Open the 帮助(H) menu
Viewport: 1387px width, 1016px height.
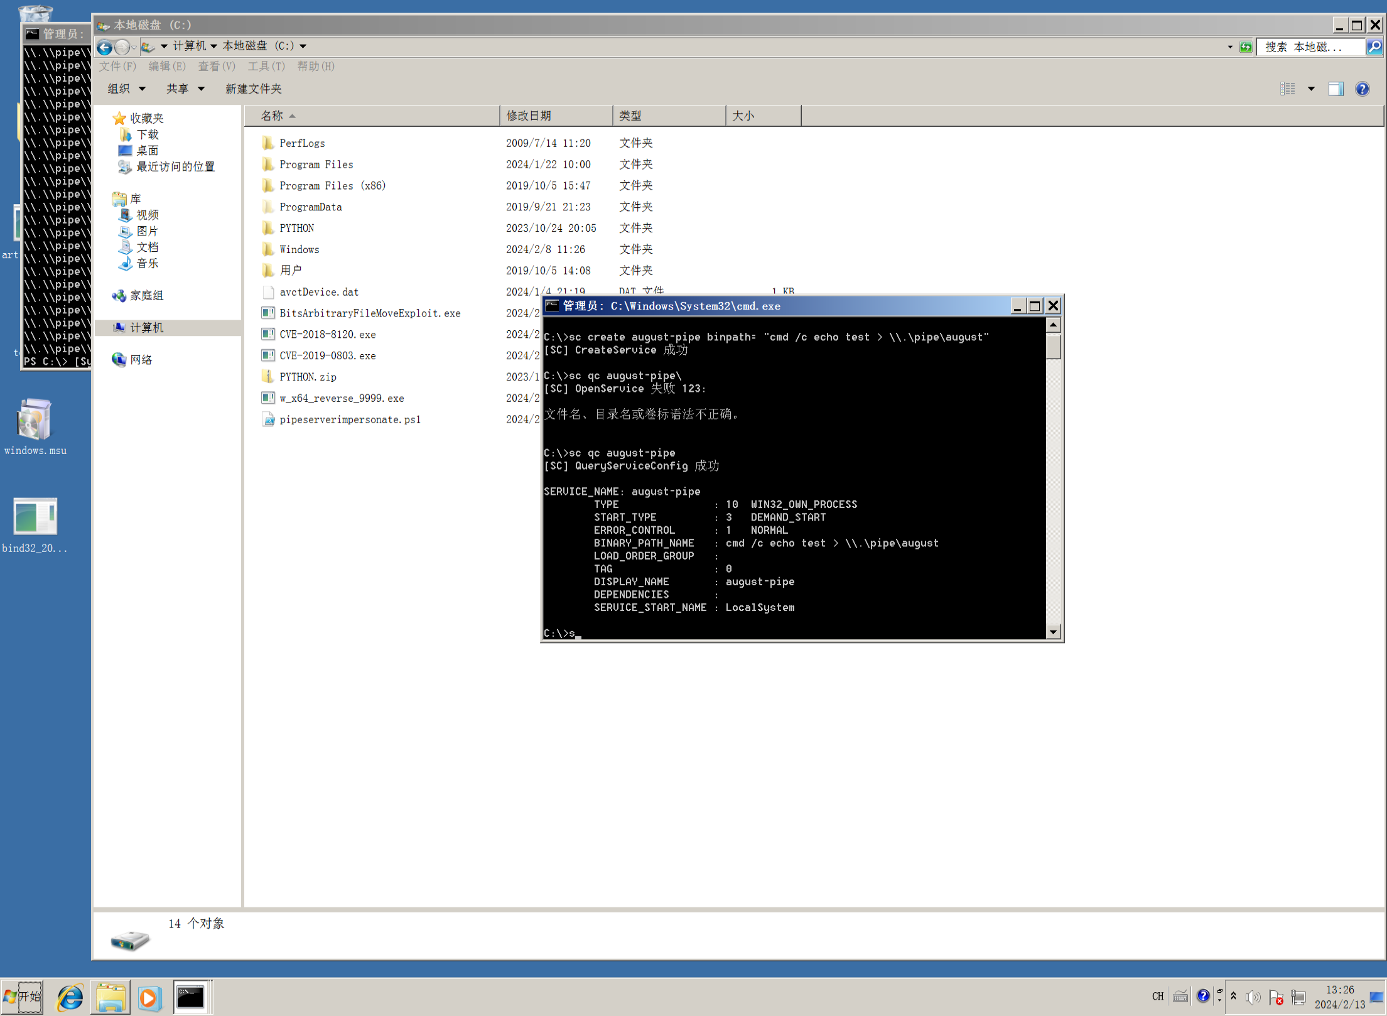(x=316, y=67)
